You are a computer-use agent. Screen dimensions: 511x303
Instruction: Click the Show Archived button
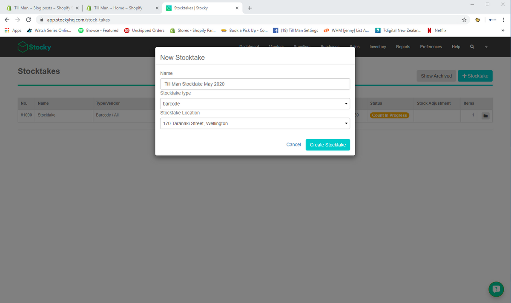[x=436, y=75]
